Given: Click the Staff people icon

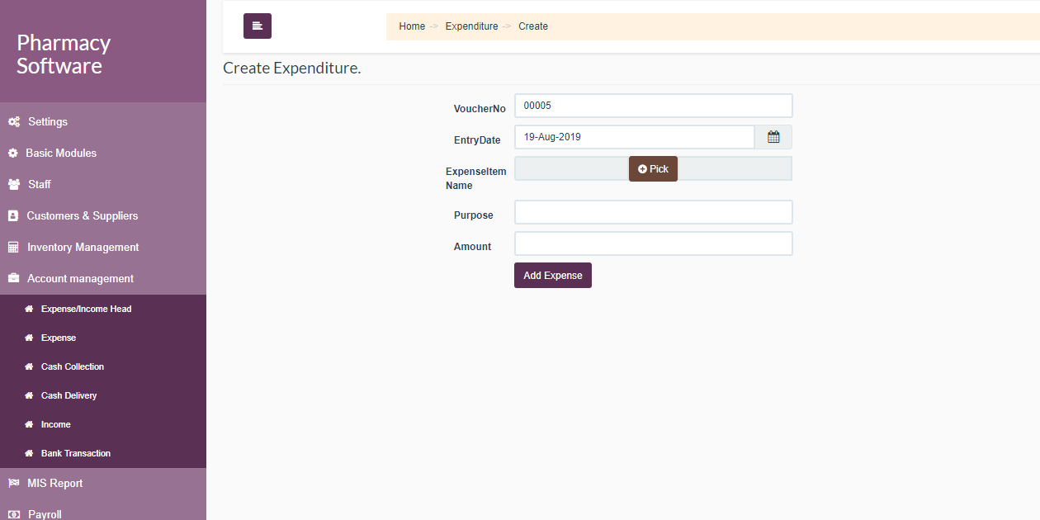Looking at the screenshot, I should click(14, 184).
